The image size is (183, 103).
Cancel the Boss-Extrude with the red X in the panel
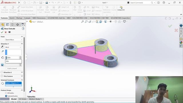coord(6,32)
